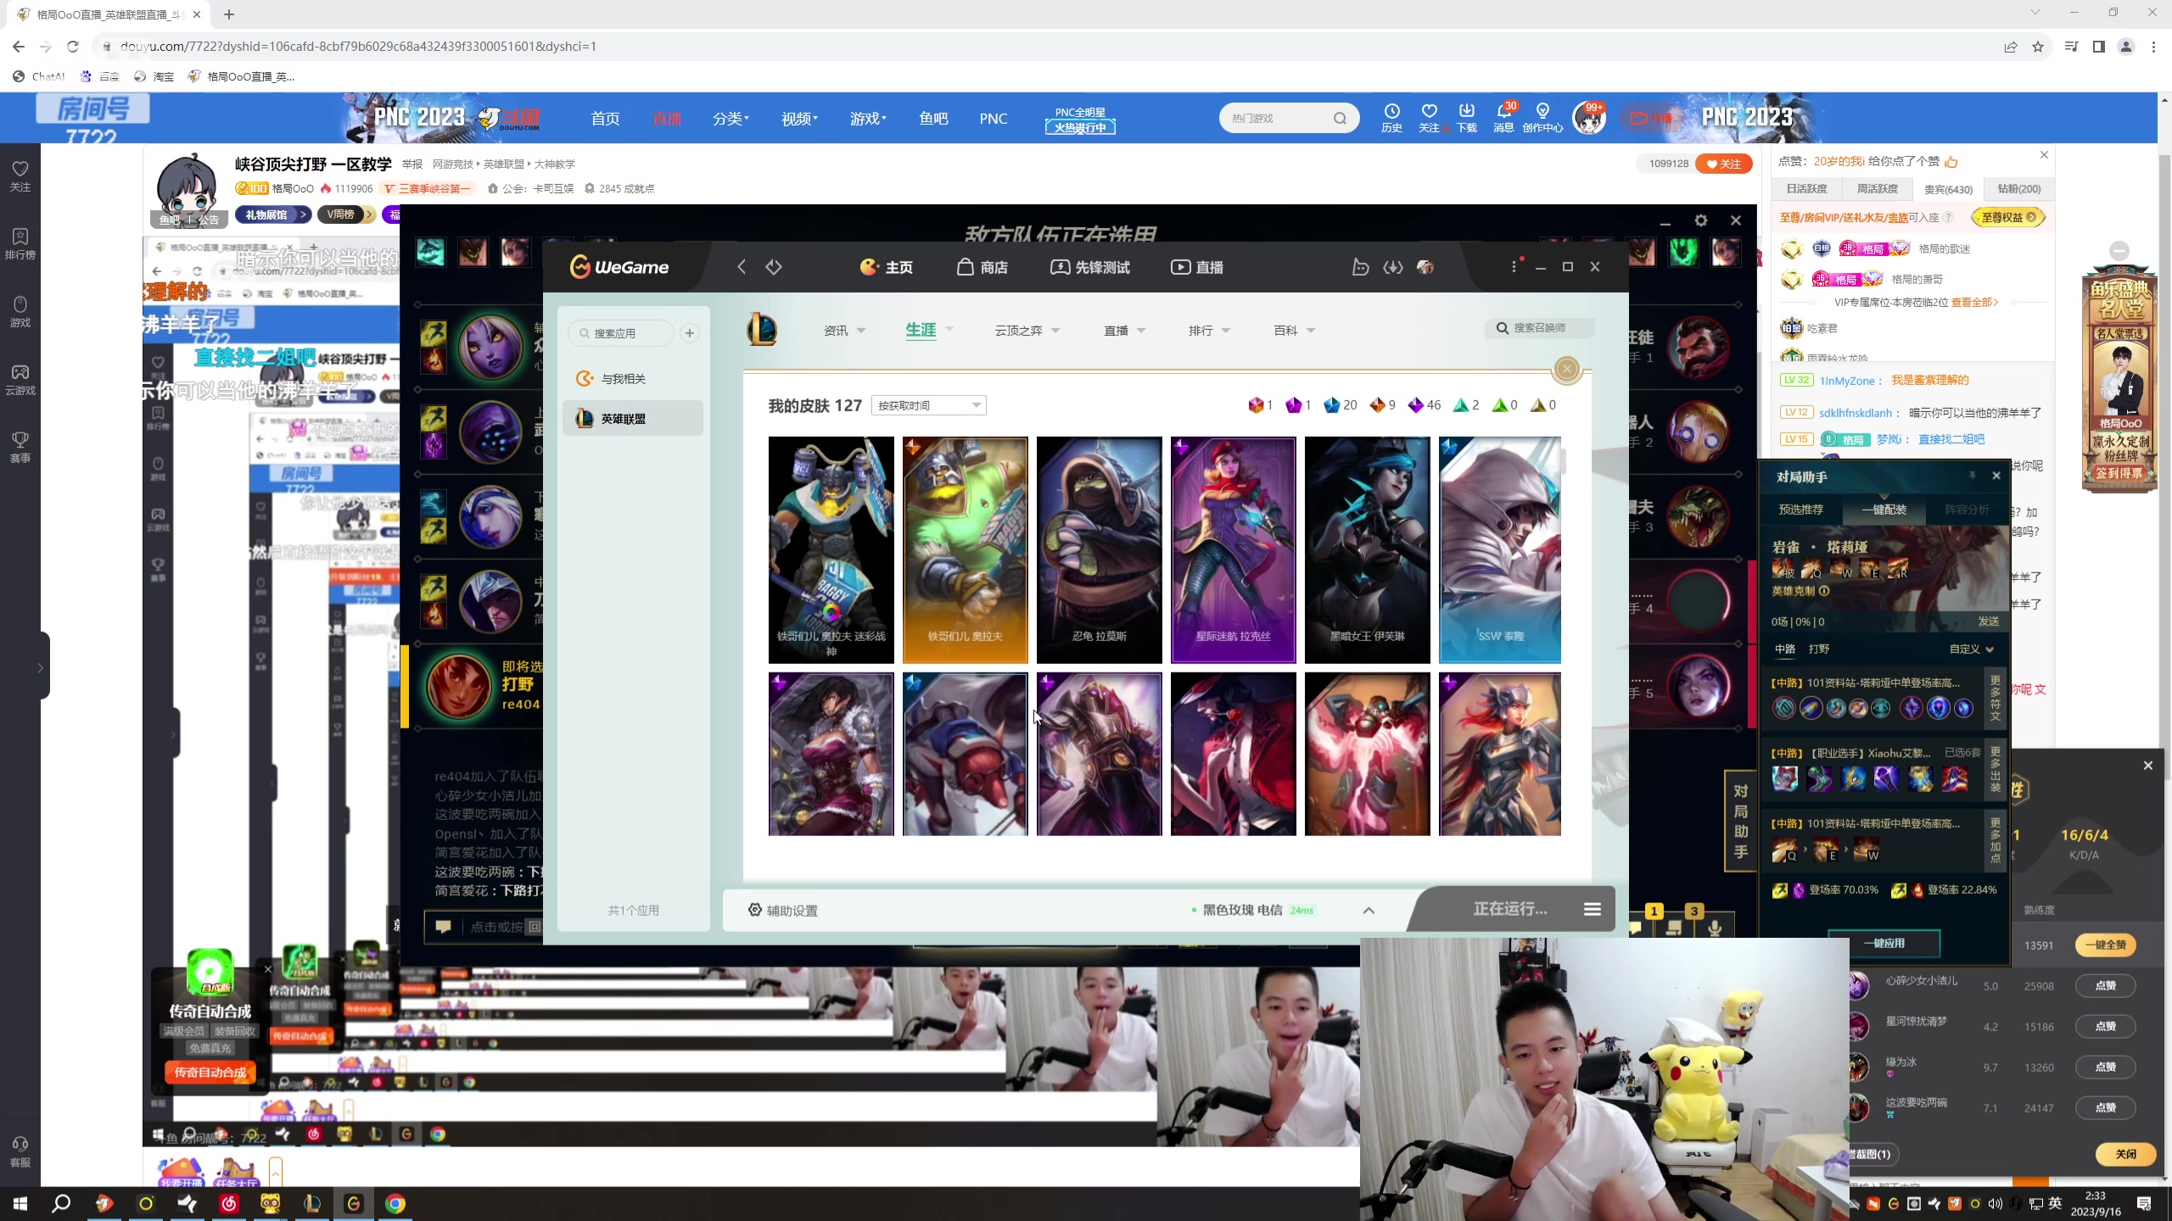
Task: Open WeGame more options menu
Action: coord(1514,267)
